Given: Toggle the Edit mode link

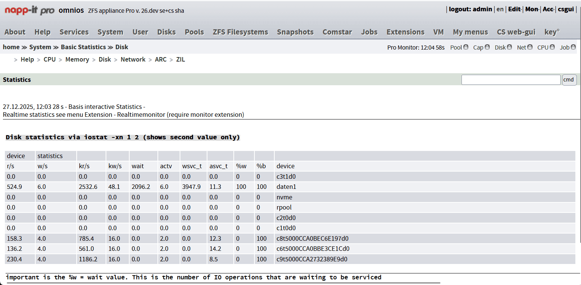Looking at the screenshot, I should pyautogui.click(x=514, y=9).
